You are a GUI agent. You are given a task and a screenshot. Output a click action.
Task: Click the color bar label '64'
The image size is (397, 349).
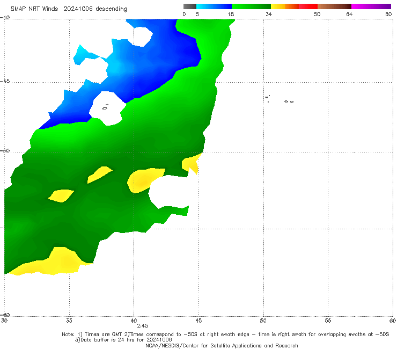point(349,14)
